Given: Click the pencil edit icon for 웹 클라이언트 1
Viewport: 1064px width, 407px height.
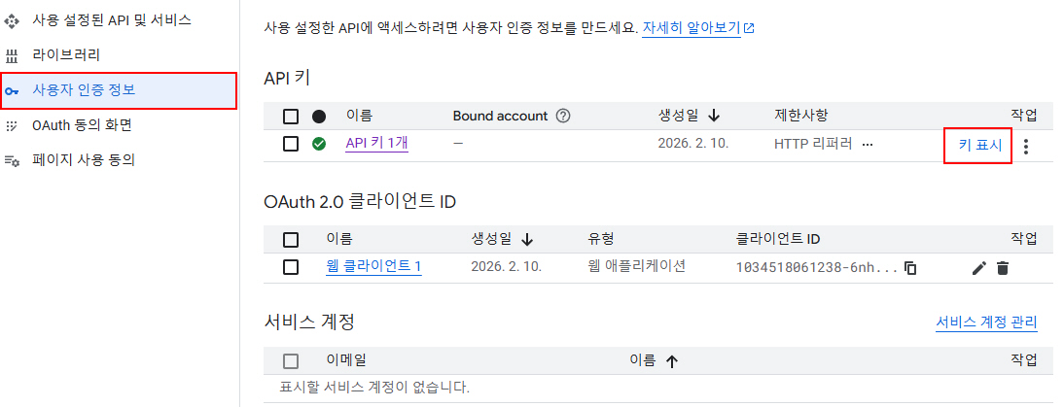Looking at the screenshot, I should 979,267.
